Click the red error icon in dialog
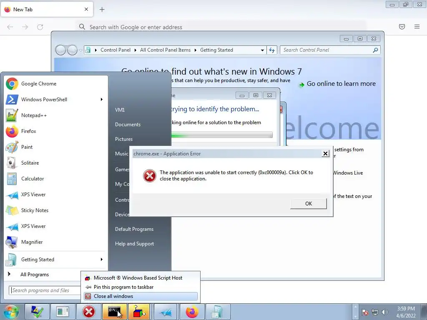 point(150,175)
